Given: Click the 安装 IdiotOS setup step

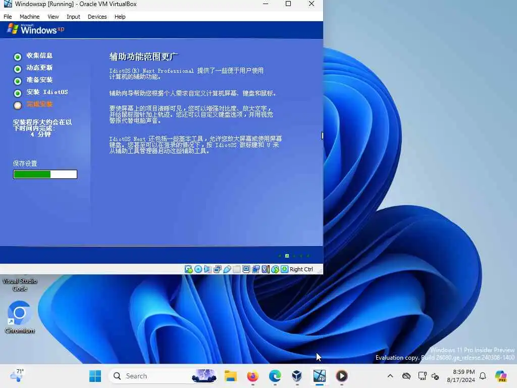Looking at the screenshot, I should (x=47, y=92).
